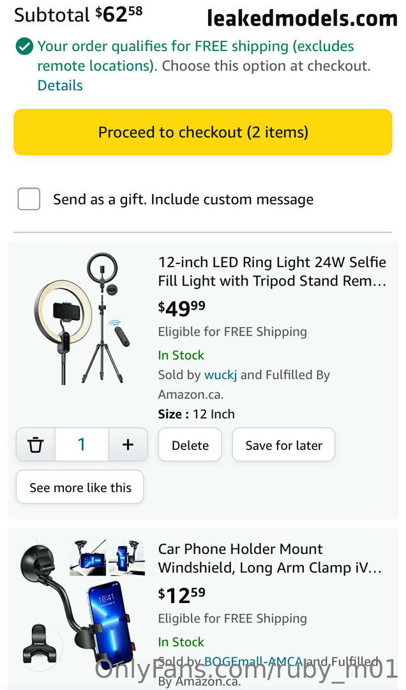Visit the BOGEmall-AMCA seller link
This screenshot has width=406, height=690.
253,662
